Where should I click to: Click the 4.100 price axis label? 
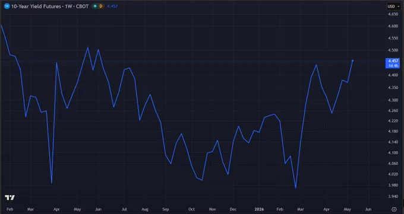(x=393, y=152)
